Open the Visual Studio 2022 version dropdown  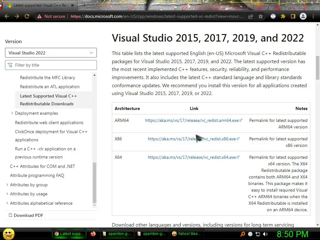coord(51,53)
